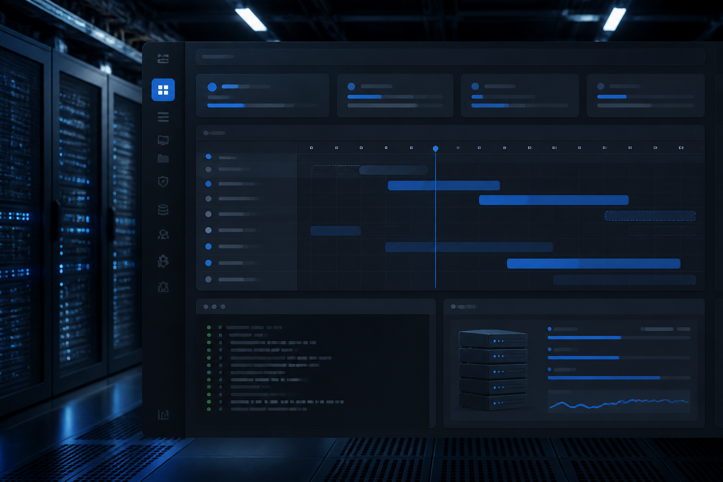Click the third window dot on the terminal panel

223,306
